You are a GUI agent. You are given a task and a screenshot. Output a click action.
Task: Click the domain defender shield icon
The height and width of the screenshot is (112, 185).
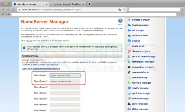point(129,72)
